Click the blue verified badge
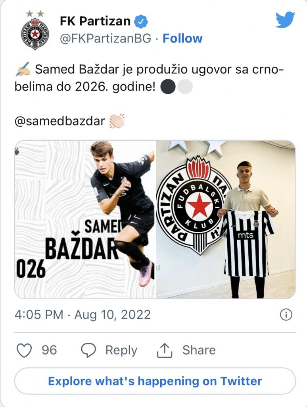 click(141, 21)
